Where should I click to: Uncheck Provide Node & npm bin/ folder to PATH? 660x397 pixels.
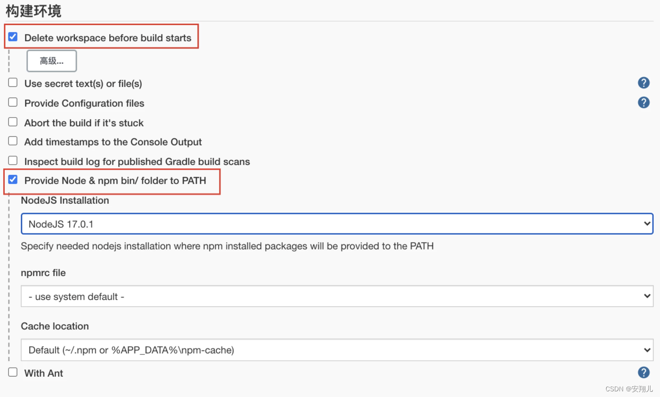(13, 180)
